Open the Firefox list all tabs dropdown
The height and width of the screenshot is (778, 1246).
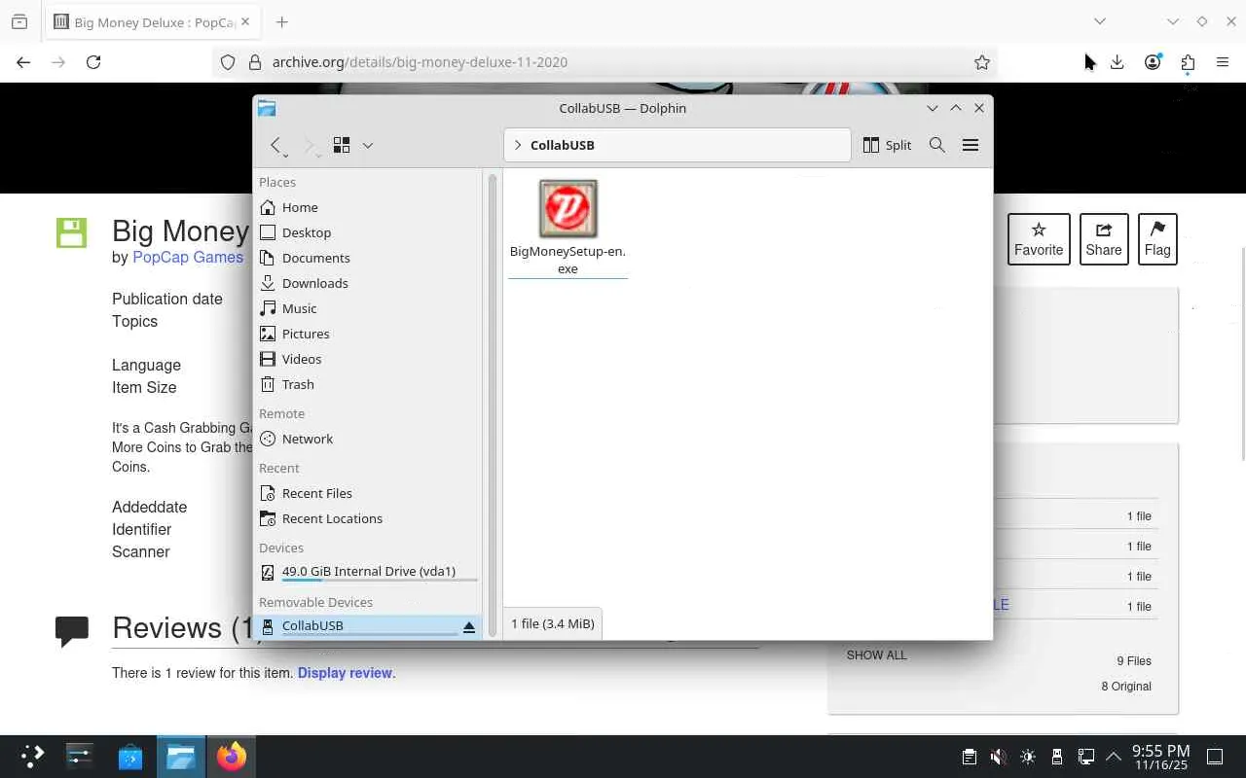click(1100, 21)
